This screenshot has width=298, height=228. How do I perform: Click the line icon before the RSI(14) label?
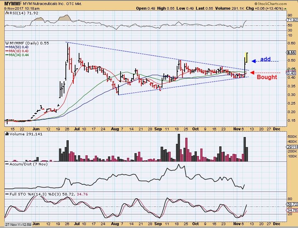tap(7, 13)
